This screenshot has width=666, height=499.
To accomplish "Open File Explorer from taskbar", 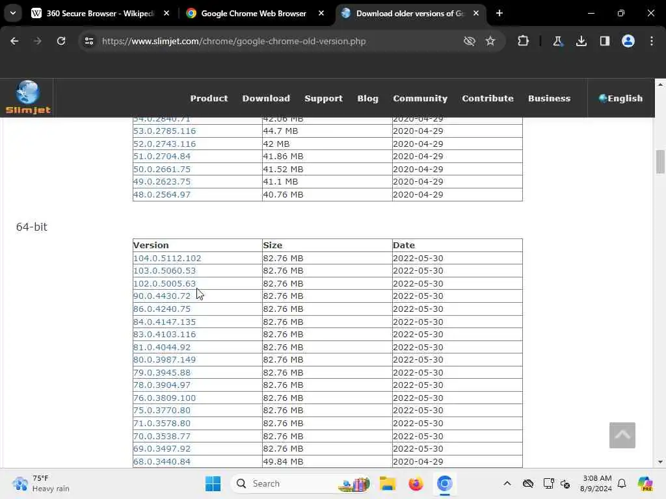I will 388,483.
